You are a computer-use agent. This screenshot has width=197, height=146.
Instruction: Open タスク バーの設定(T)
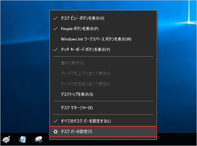tap(103, 132)
